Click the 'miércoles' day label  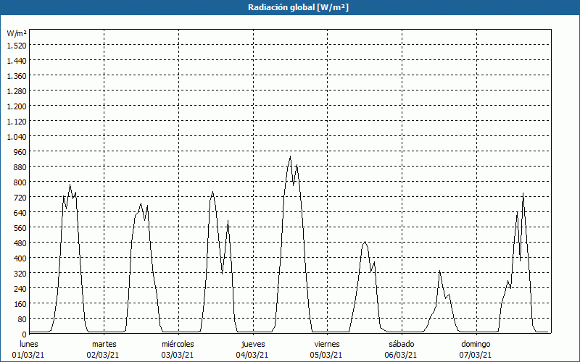coord(178,344)
